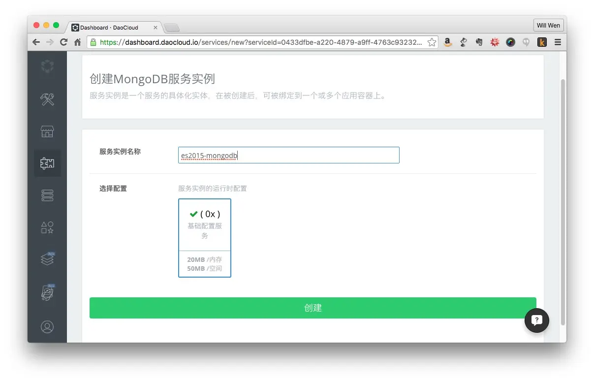This screenshot has height=382, width=594.
Task: Click the browser home icon
Action: (78, 42)
